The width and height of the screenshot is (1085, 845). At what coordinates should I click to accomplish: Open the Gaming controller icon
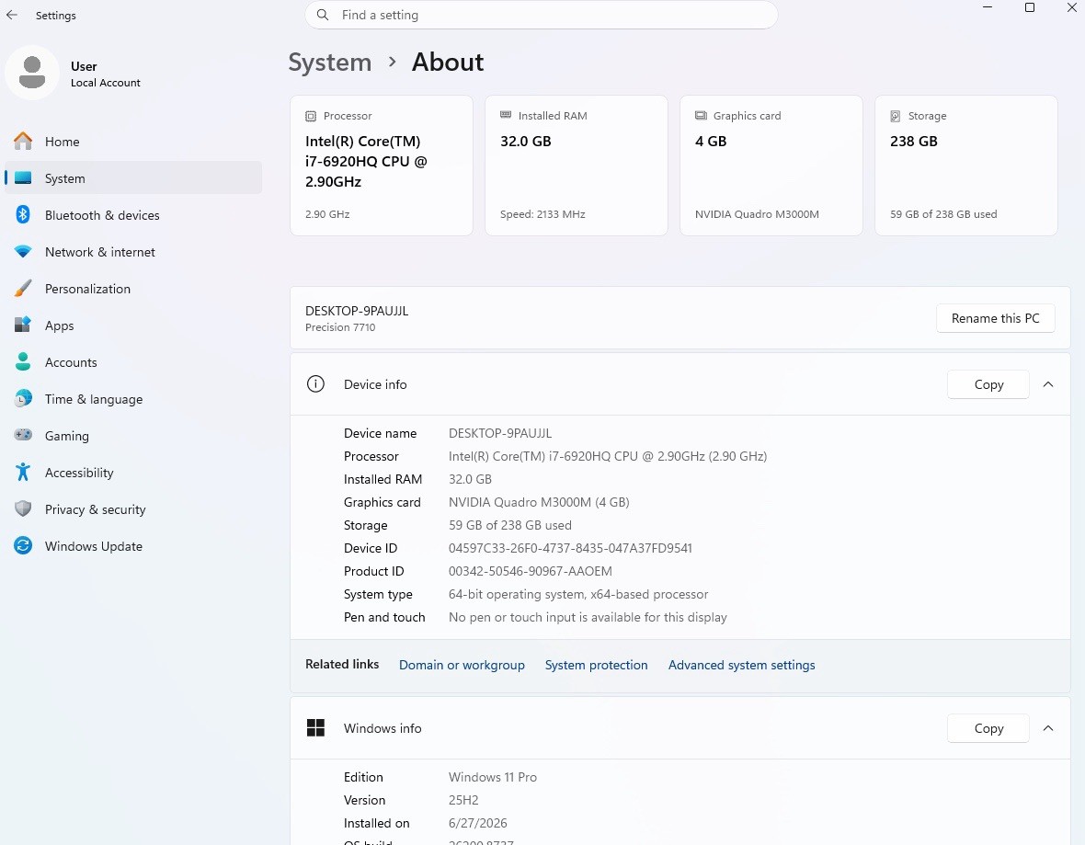pos(23,435)
